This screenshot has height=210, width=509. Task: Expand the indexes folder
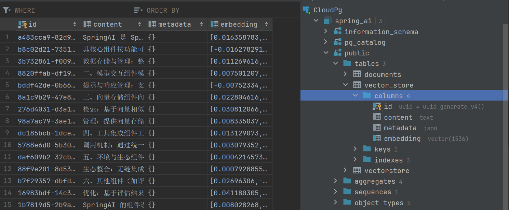355,160
